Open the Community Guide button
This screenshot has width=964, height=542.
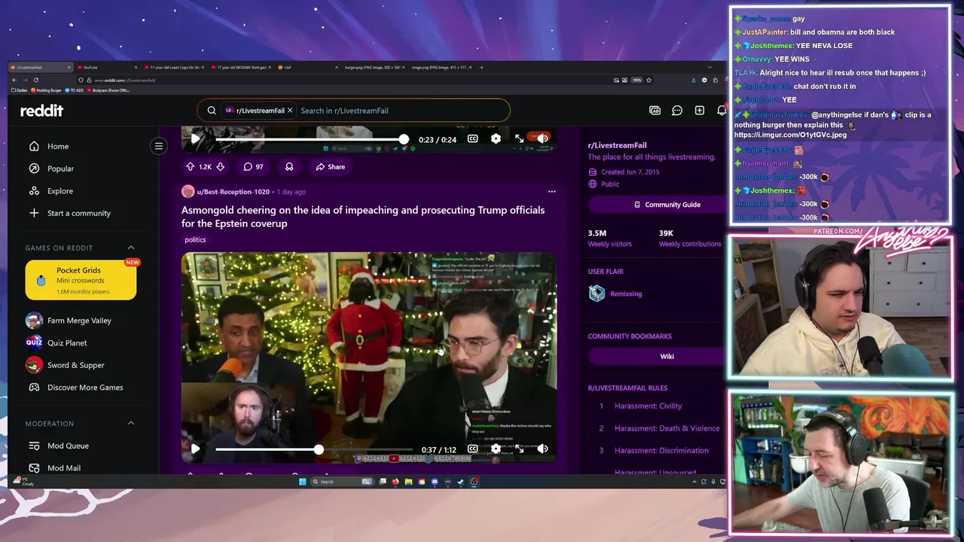(x=667, y=205)
